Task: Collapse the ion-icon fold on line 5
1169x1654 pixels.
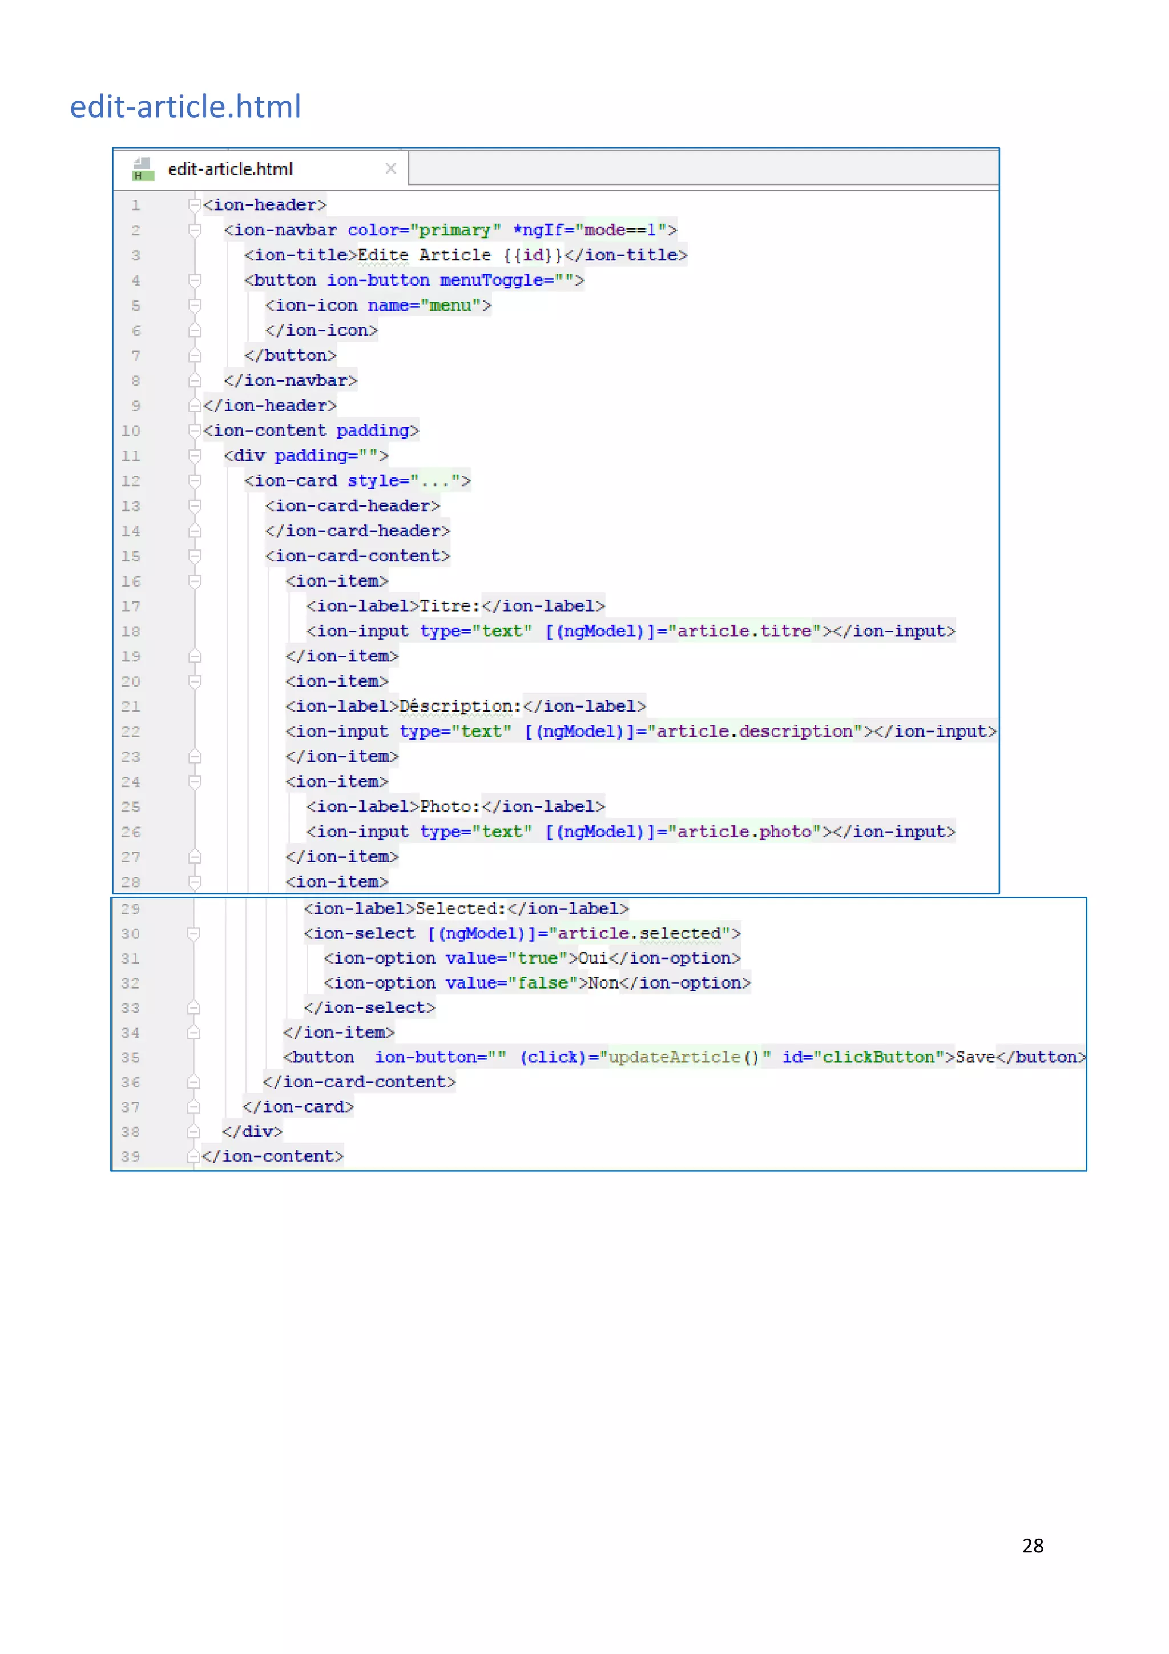Action: (194, 306)
